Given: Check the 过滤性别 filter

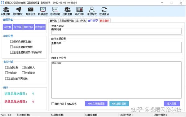Looking at the screenshot, I should [7, 68].
